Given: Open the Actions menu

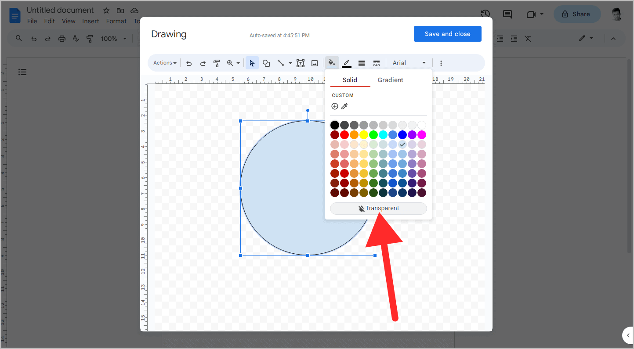Looking at the screenshot, I should click(164, 63).
